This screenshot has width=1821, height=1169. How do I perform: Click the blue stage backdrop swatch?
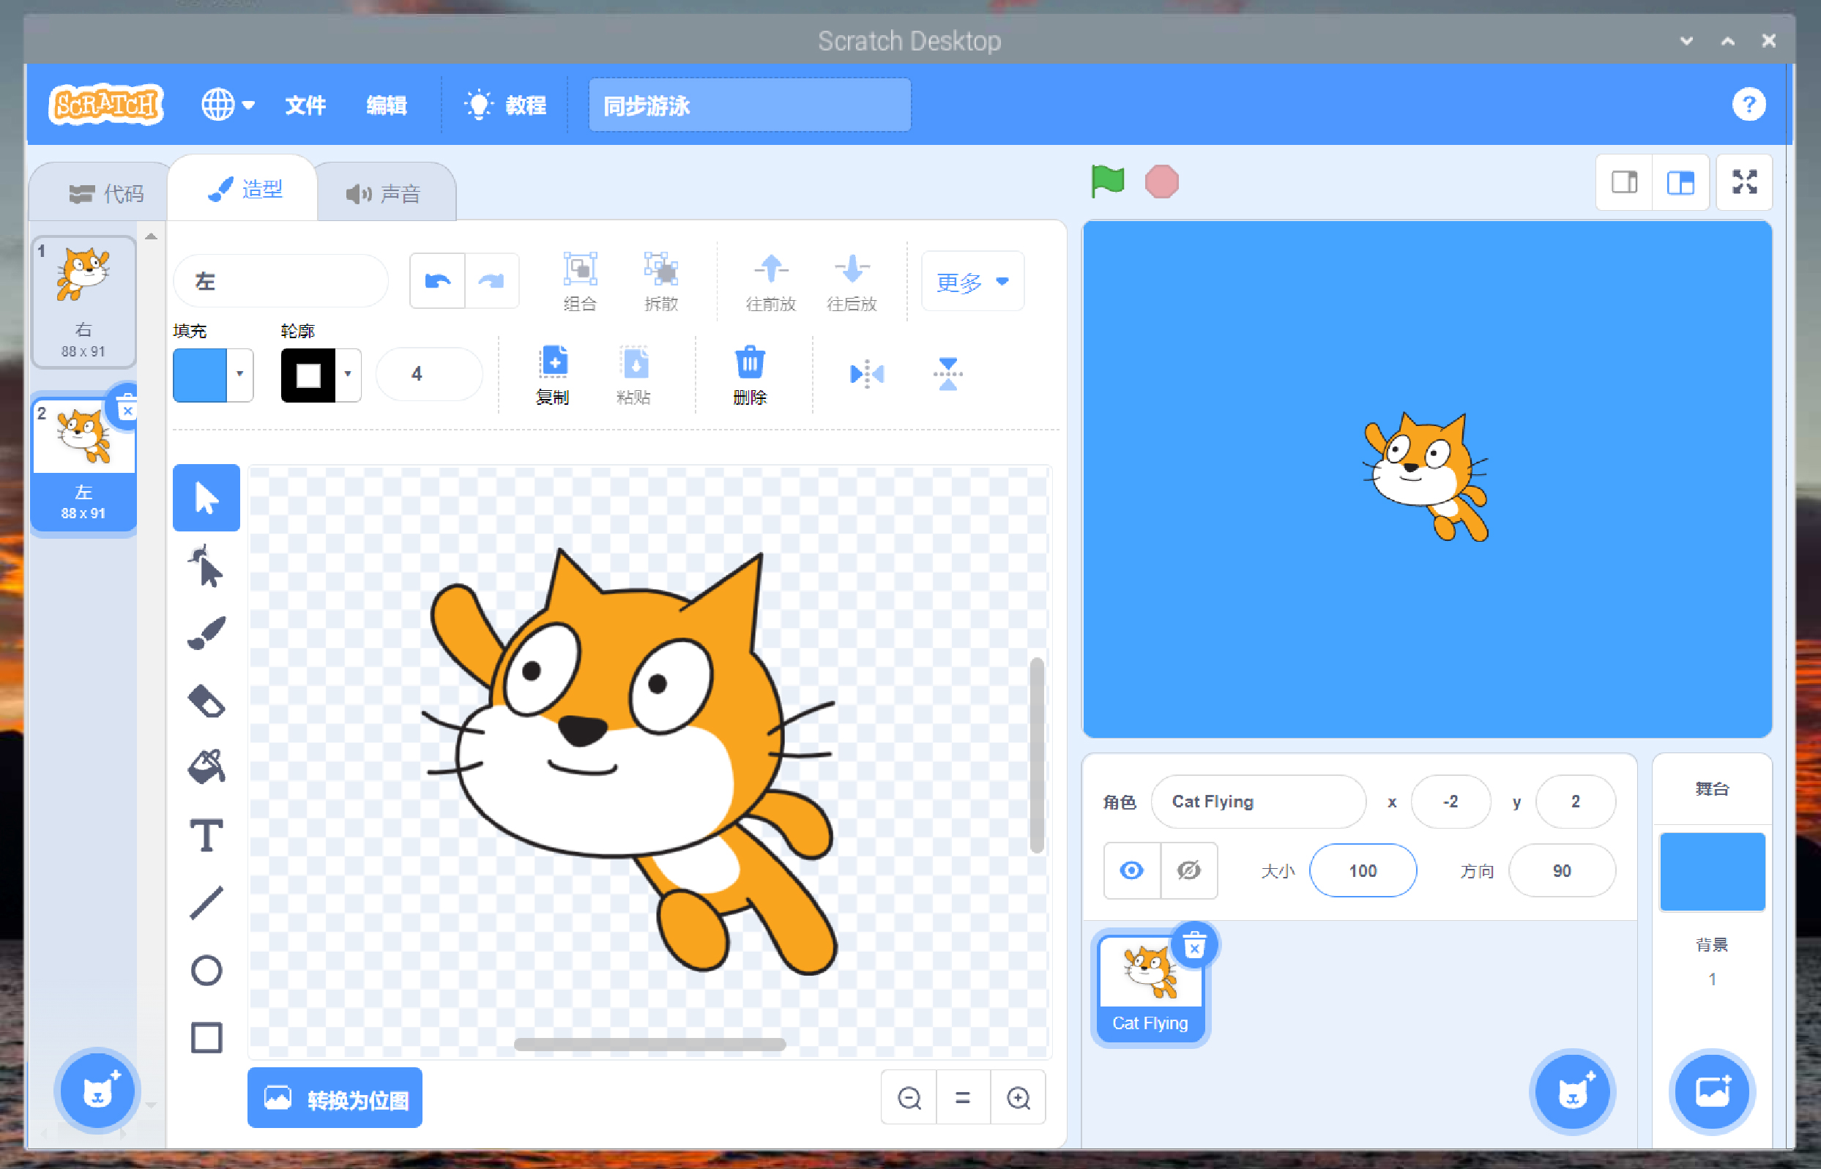pyautogui.click(x=1712, y=871)
